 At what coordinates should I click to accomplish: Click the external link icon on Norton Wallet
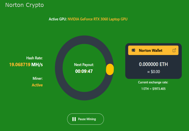click(x=174, y=50)
